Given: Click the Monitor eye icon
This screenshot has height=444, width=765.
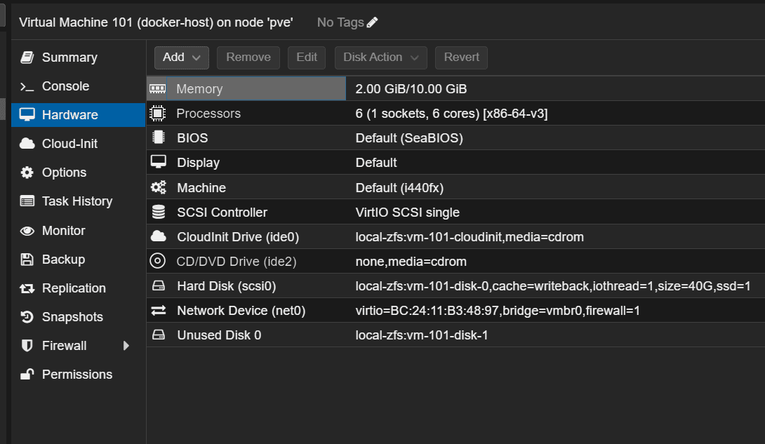Looking at the screenshot, I should (27, 231).
